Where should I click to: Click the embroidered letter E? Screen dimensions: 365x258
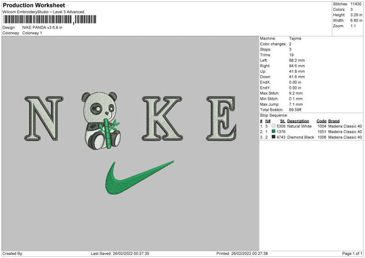221,118
